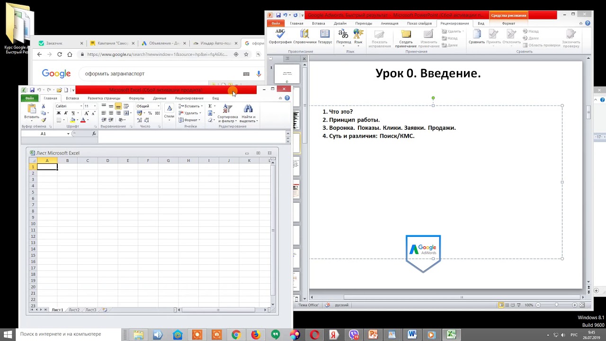This screenshot has width=606, height=341.
Task: Open the Анимация tab in PowerPoint
Action: (389, 23)
